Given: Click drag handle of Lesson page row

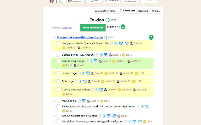Looking at the screenshot, I should pyautogui.click(x=54, y=73).
